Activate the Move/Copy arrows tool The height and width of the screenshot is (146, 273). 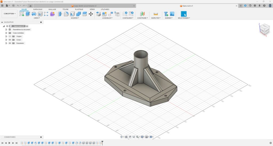[x=91, y=14]
